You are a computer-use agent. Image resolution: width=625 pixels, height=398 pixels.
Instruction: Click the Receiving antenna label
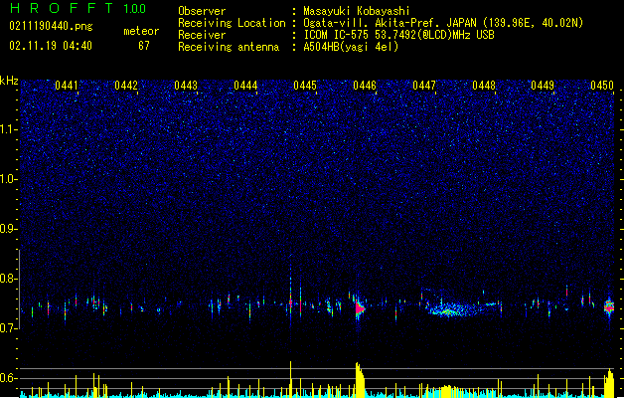click(229, 47)
